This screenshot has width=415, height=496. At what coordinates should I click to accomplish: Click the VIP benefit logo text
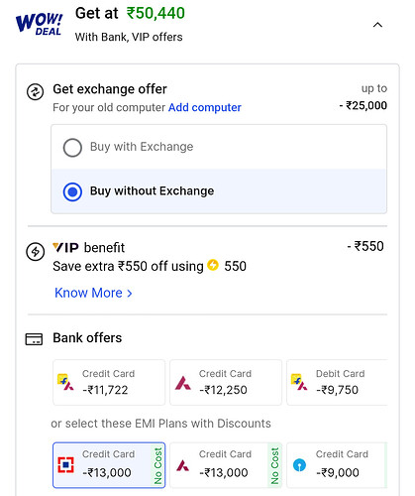[65, 247]
